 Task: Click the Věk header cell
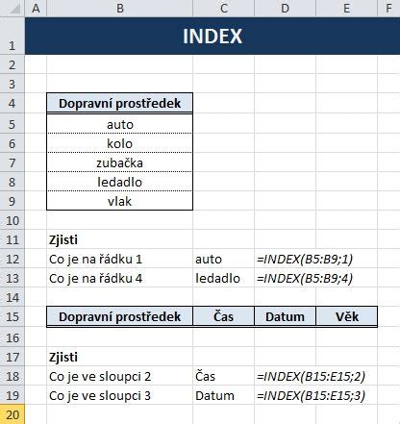coord(347,316)
